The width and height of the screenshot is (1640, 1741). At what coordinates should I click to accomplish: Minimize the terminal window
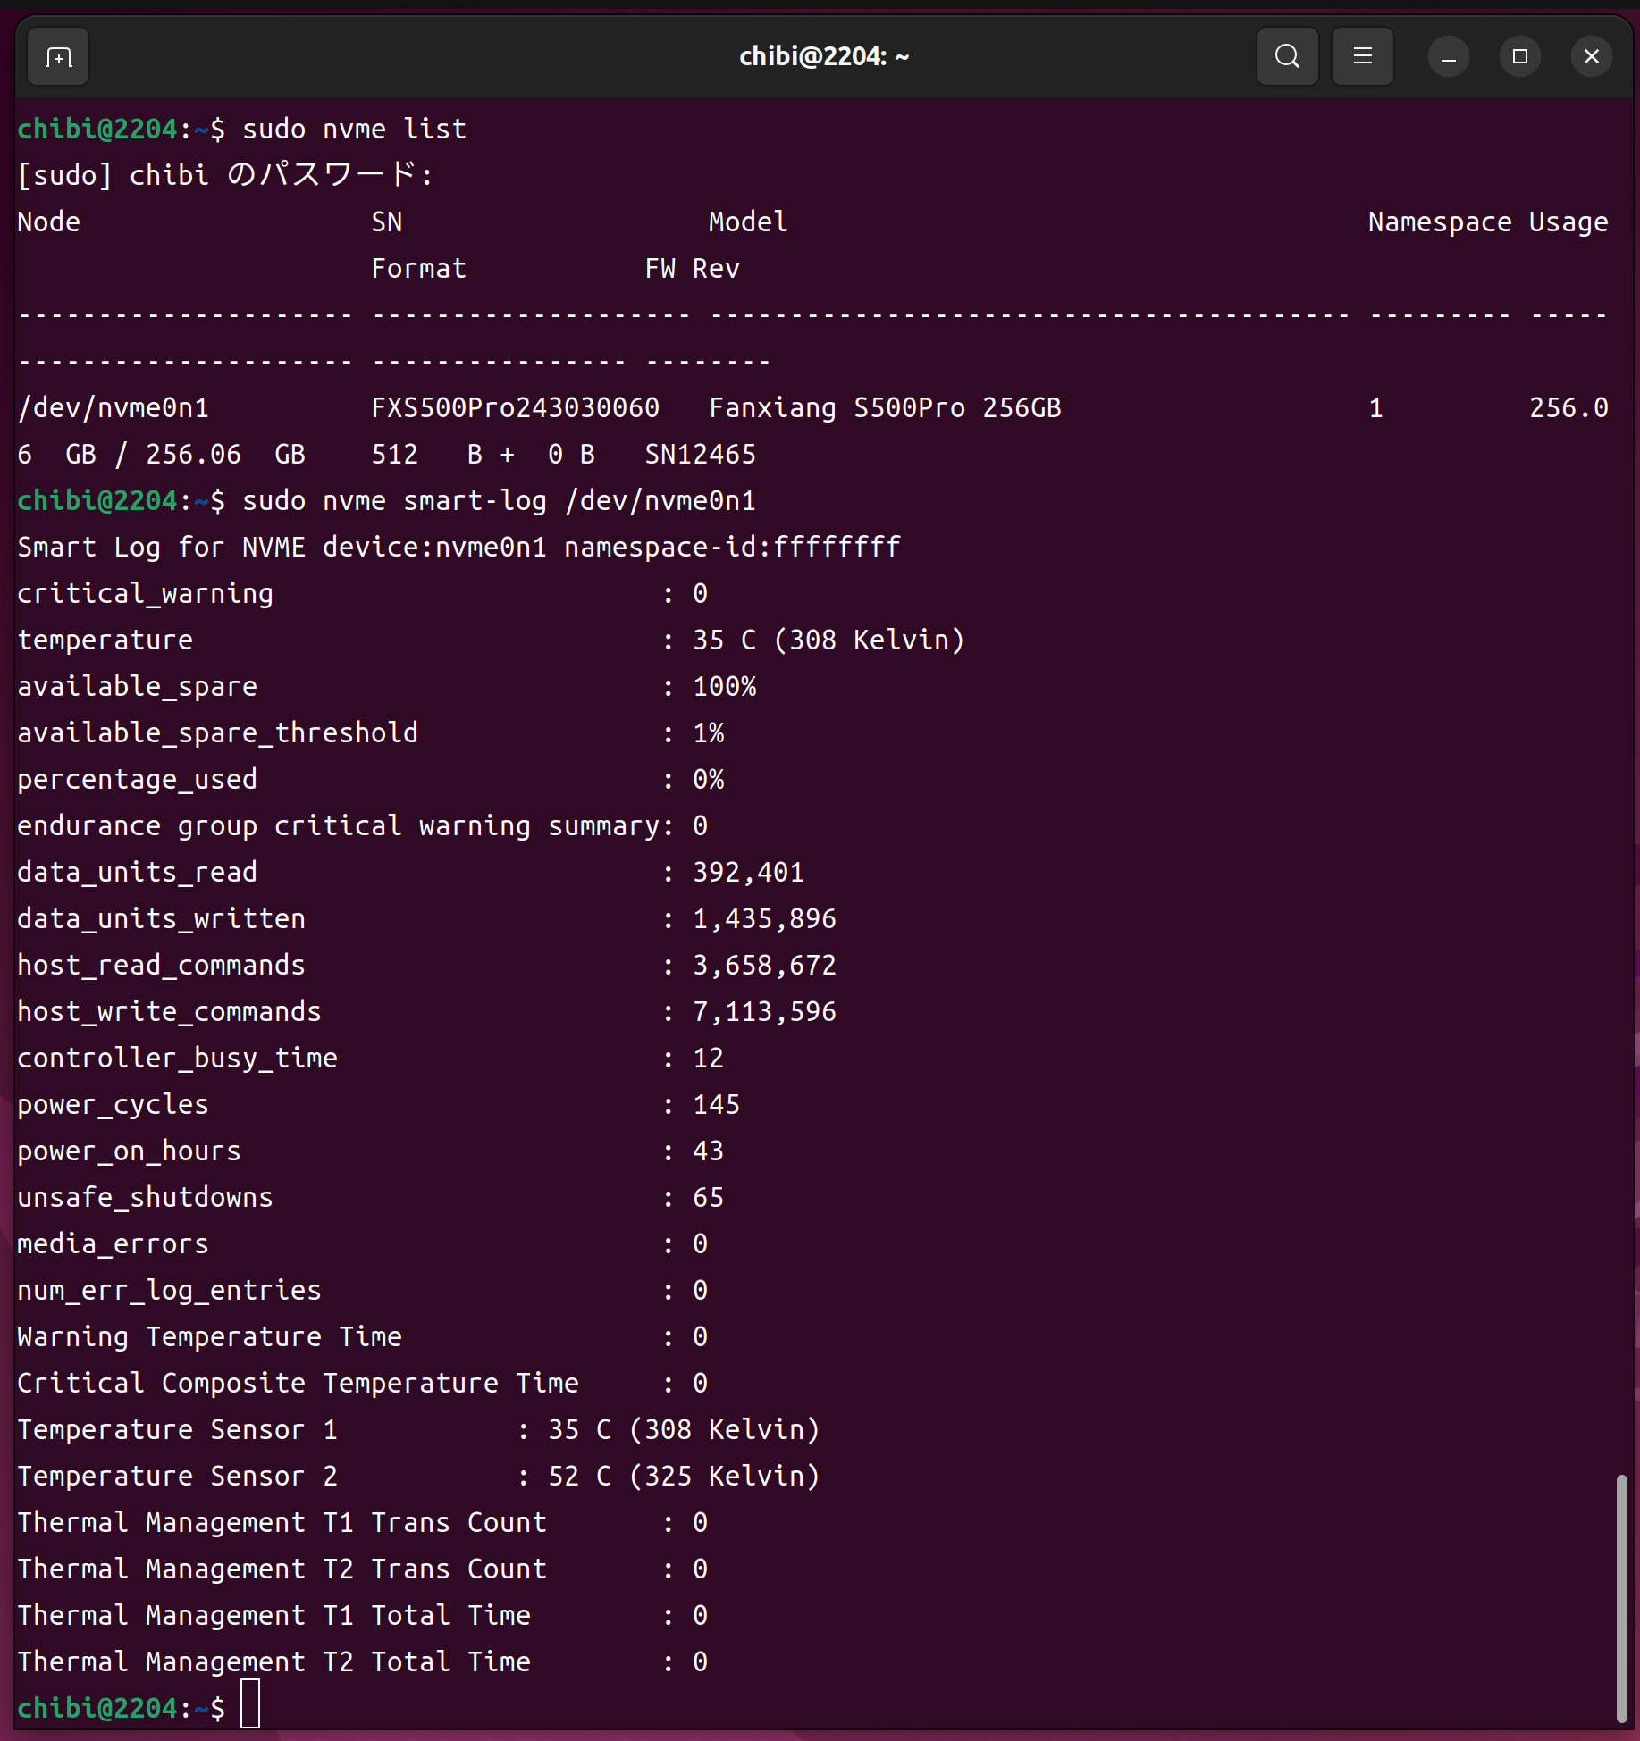click(x=1448, y=57)
